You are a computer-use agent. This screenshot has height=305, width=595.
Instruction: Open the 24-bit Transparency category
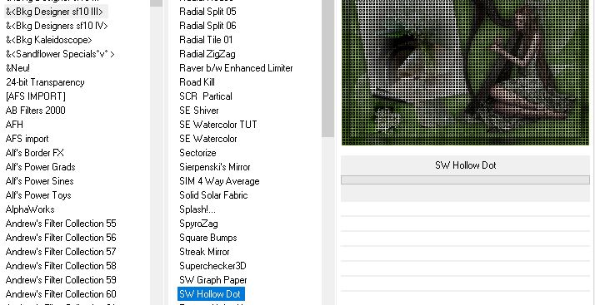click(x=45, y=82)
